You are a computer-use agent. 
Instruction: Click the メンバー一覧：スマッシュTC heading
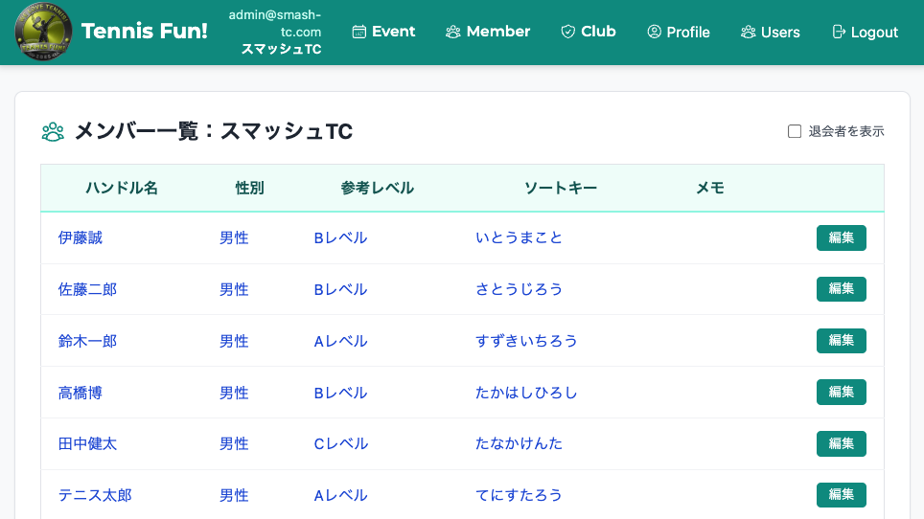click(214, 131)
